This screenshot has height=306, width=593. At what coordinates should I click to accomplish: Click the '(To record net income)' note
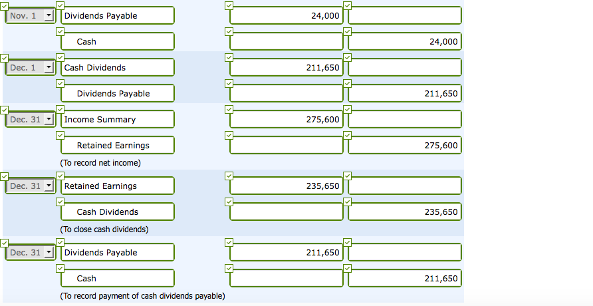click(100, 162)
